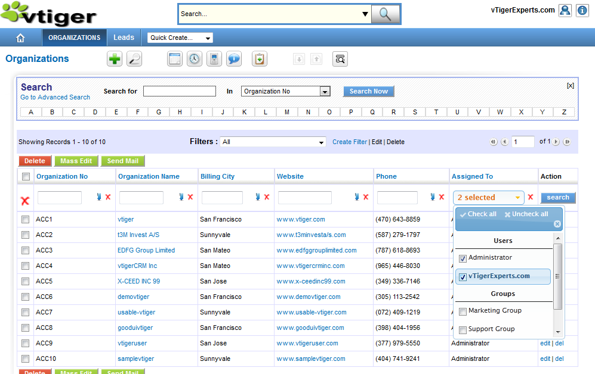Click the export organizations up-arrow icon

tap(316, 59)
